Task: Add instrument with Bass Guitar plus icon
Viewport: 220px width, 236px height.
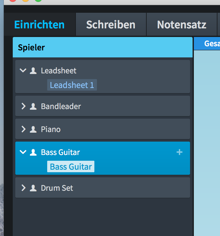Action: (x=180, y=152)
